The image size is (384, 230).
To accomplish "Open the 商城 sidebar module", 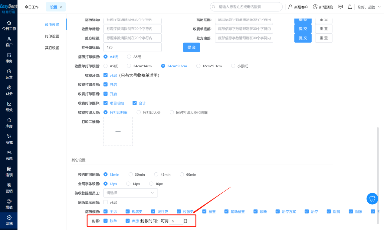I will click(x=9, y=139).
